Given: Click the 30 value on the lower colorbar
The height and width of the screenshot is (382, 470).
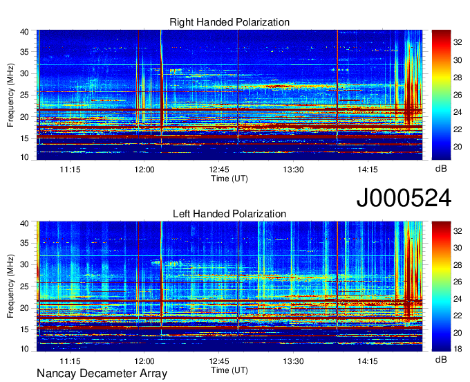Looking at the screenshot, I should [x=458, y=248].
